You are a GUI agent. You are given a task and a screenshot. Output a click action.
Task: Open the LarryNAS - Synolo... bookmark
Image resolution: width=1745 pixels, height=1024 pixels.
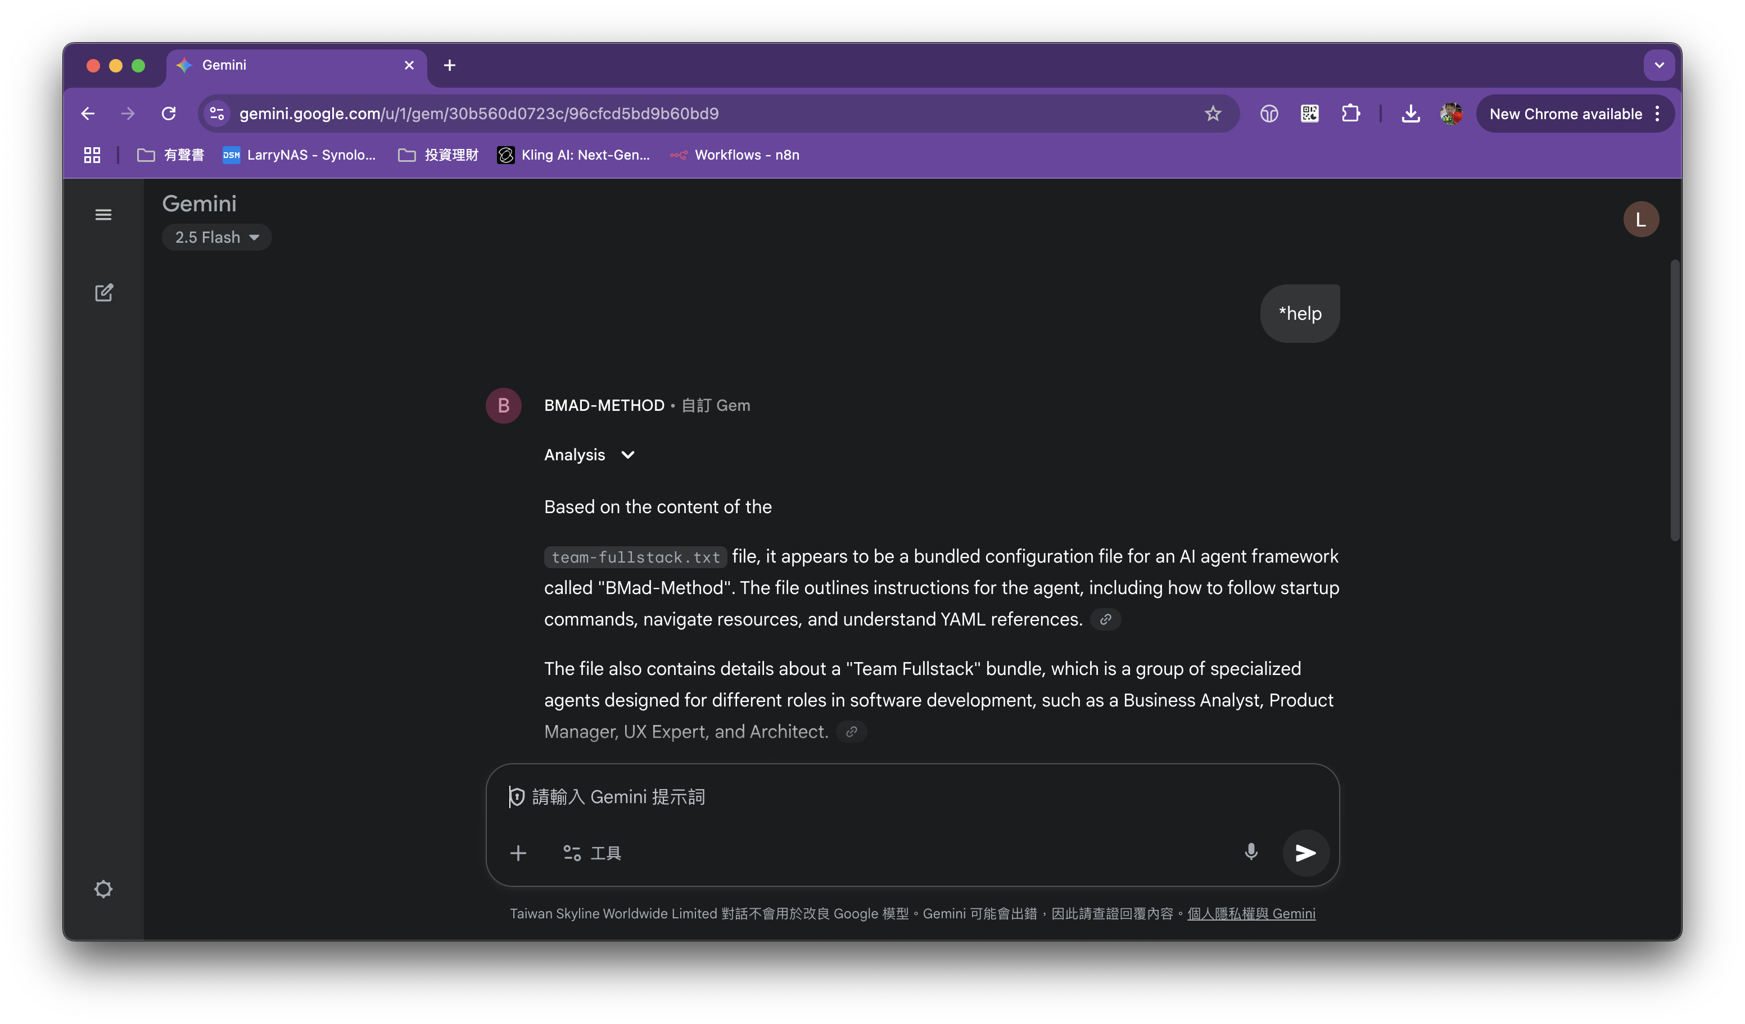pyautogui.click(x=299, y=155)
